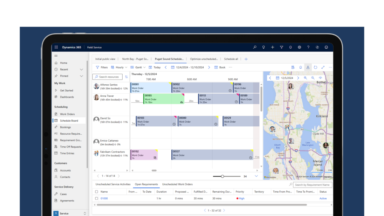Open the settings gear in header

click(299, 47)
